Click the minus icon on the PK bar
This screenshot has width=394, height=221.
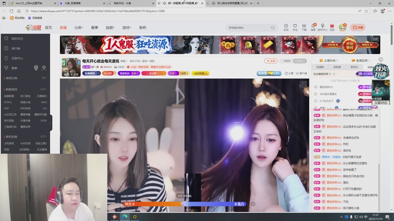[x=253, y=204]
